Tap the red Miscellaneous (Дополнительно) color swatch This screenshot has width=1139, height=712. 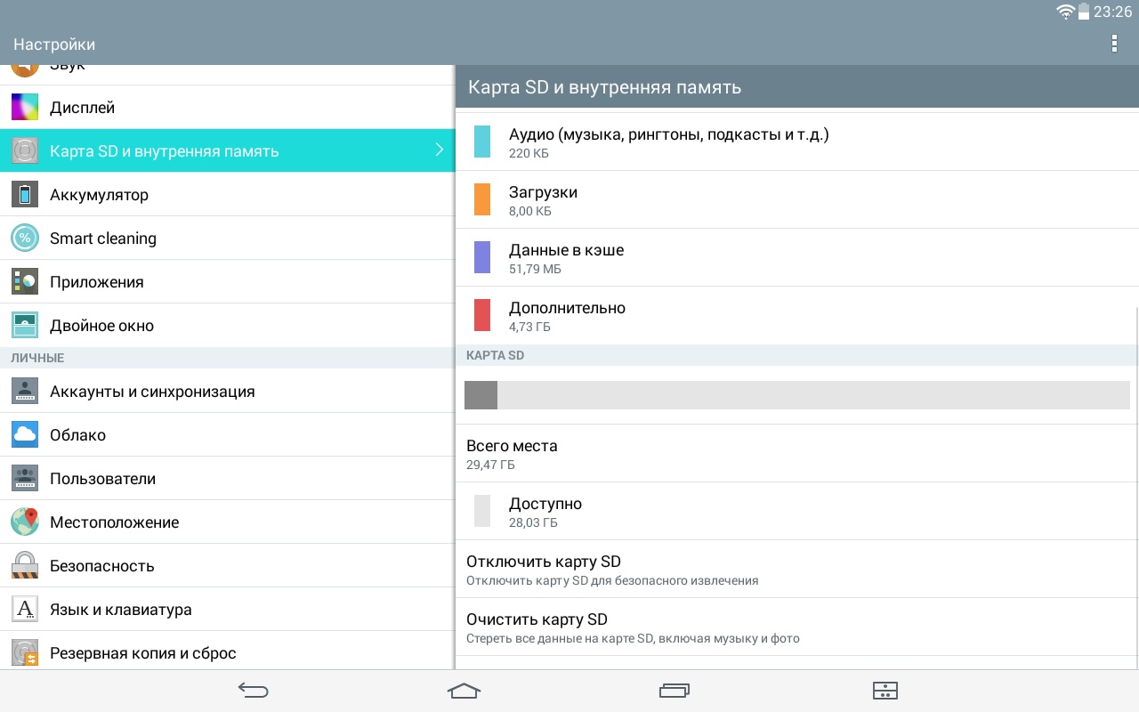(482, 316)
